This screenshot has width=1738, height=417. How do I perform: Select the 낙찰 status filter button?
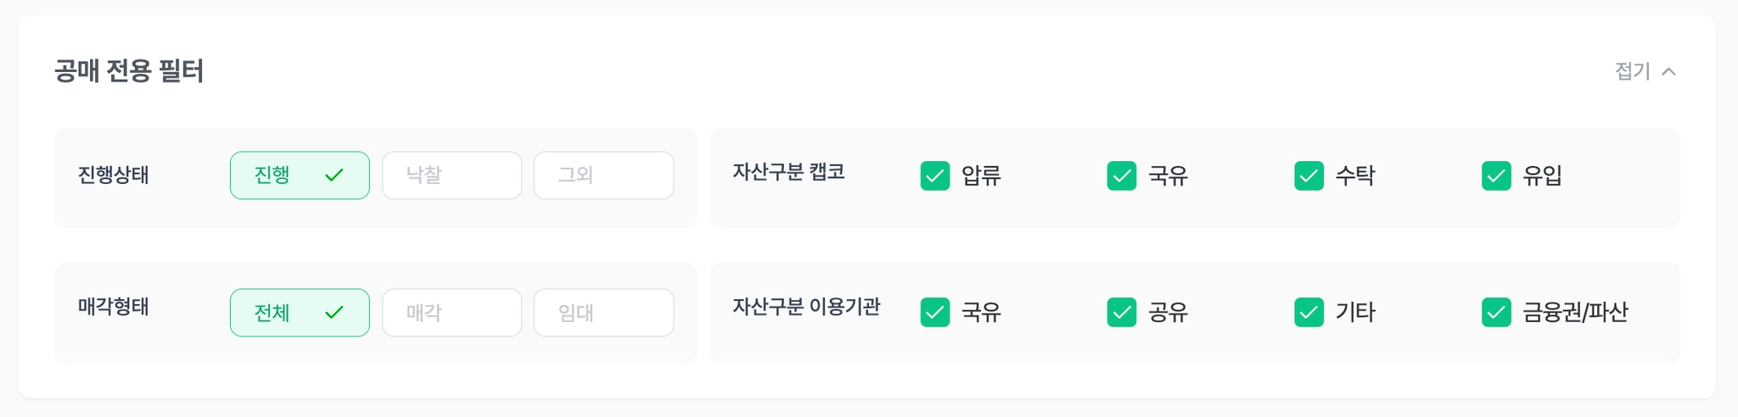click(x=451, y=175)
